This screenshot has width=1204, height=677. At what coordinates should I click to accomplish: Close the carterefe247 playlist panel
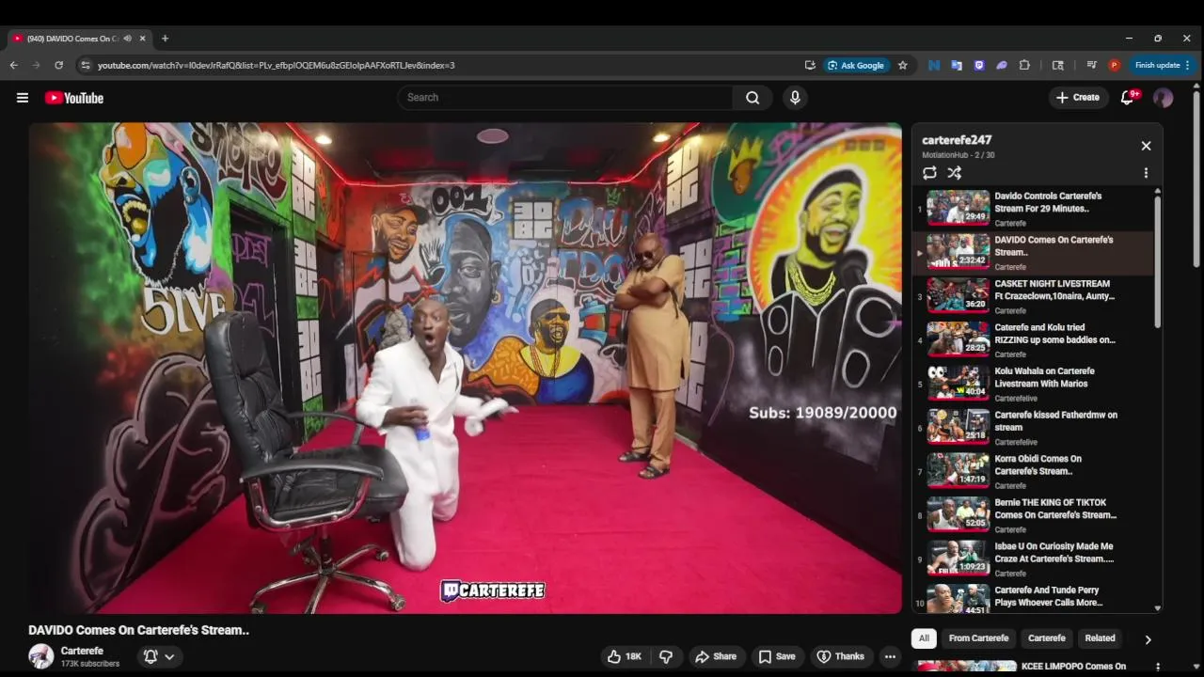[x=1146, y=146]
